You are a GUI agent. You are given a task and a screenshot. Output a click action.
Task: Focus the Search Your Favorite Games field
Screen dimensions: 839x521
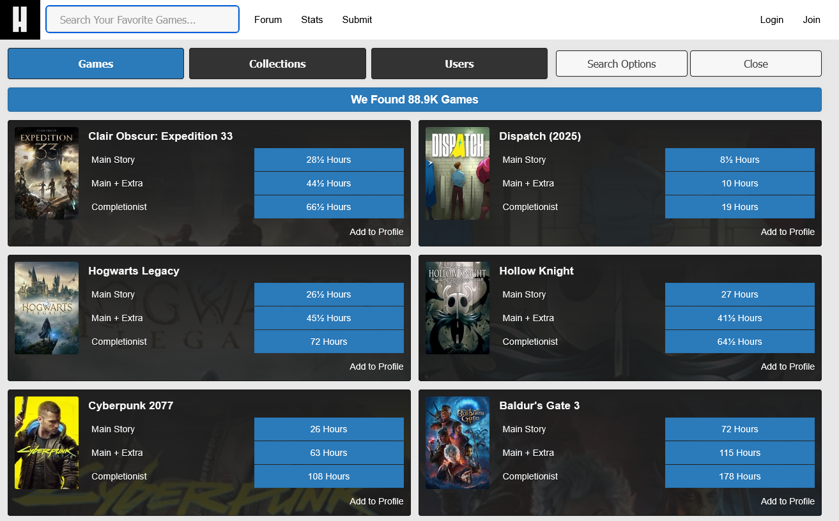click(142, 20)
